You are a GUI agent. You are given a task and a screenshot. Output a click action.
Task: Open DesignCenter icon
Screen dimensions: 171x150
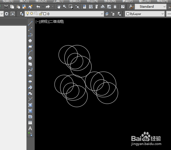[x=91, y=7]
